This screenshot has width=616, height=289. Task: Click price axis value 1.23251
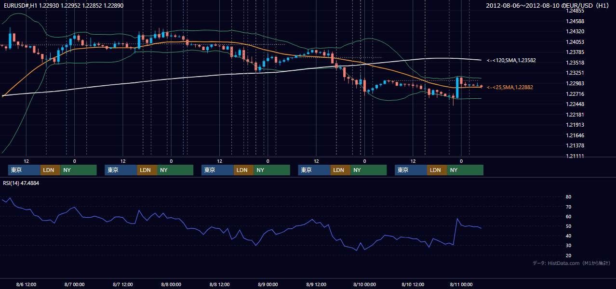(575, 73)
